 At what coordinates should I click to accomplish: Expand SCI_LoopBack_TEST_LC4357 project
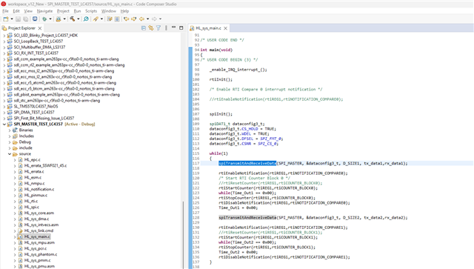click(4, 41)
